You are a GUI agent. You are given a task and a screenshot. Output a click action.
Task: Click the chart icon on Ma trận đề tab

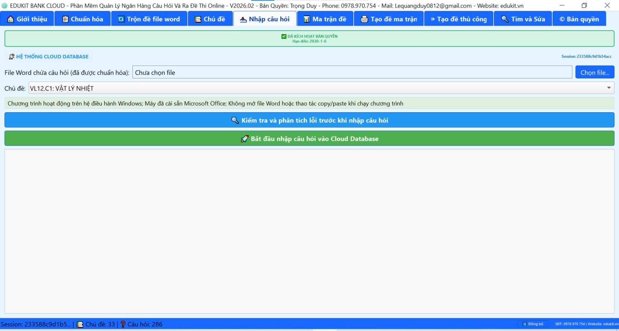(x=307, y=19)
